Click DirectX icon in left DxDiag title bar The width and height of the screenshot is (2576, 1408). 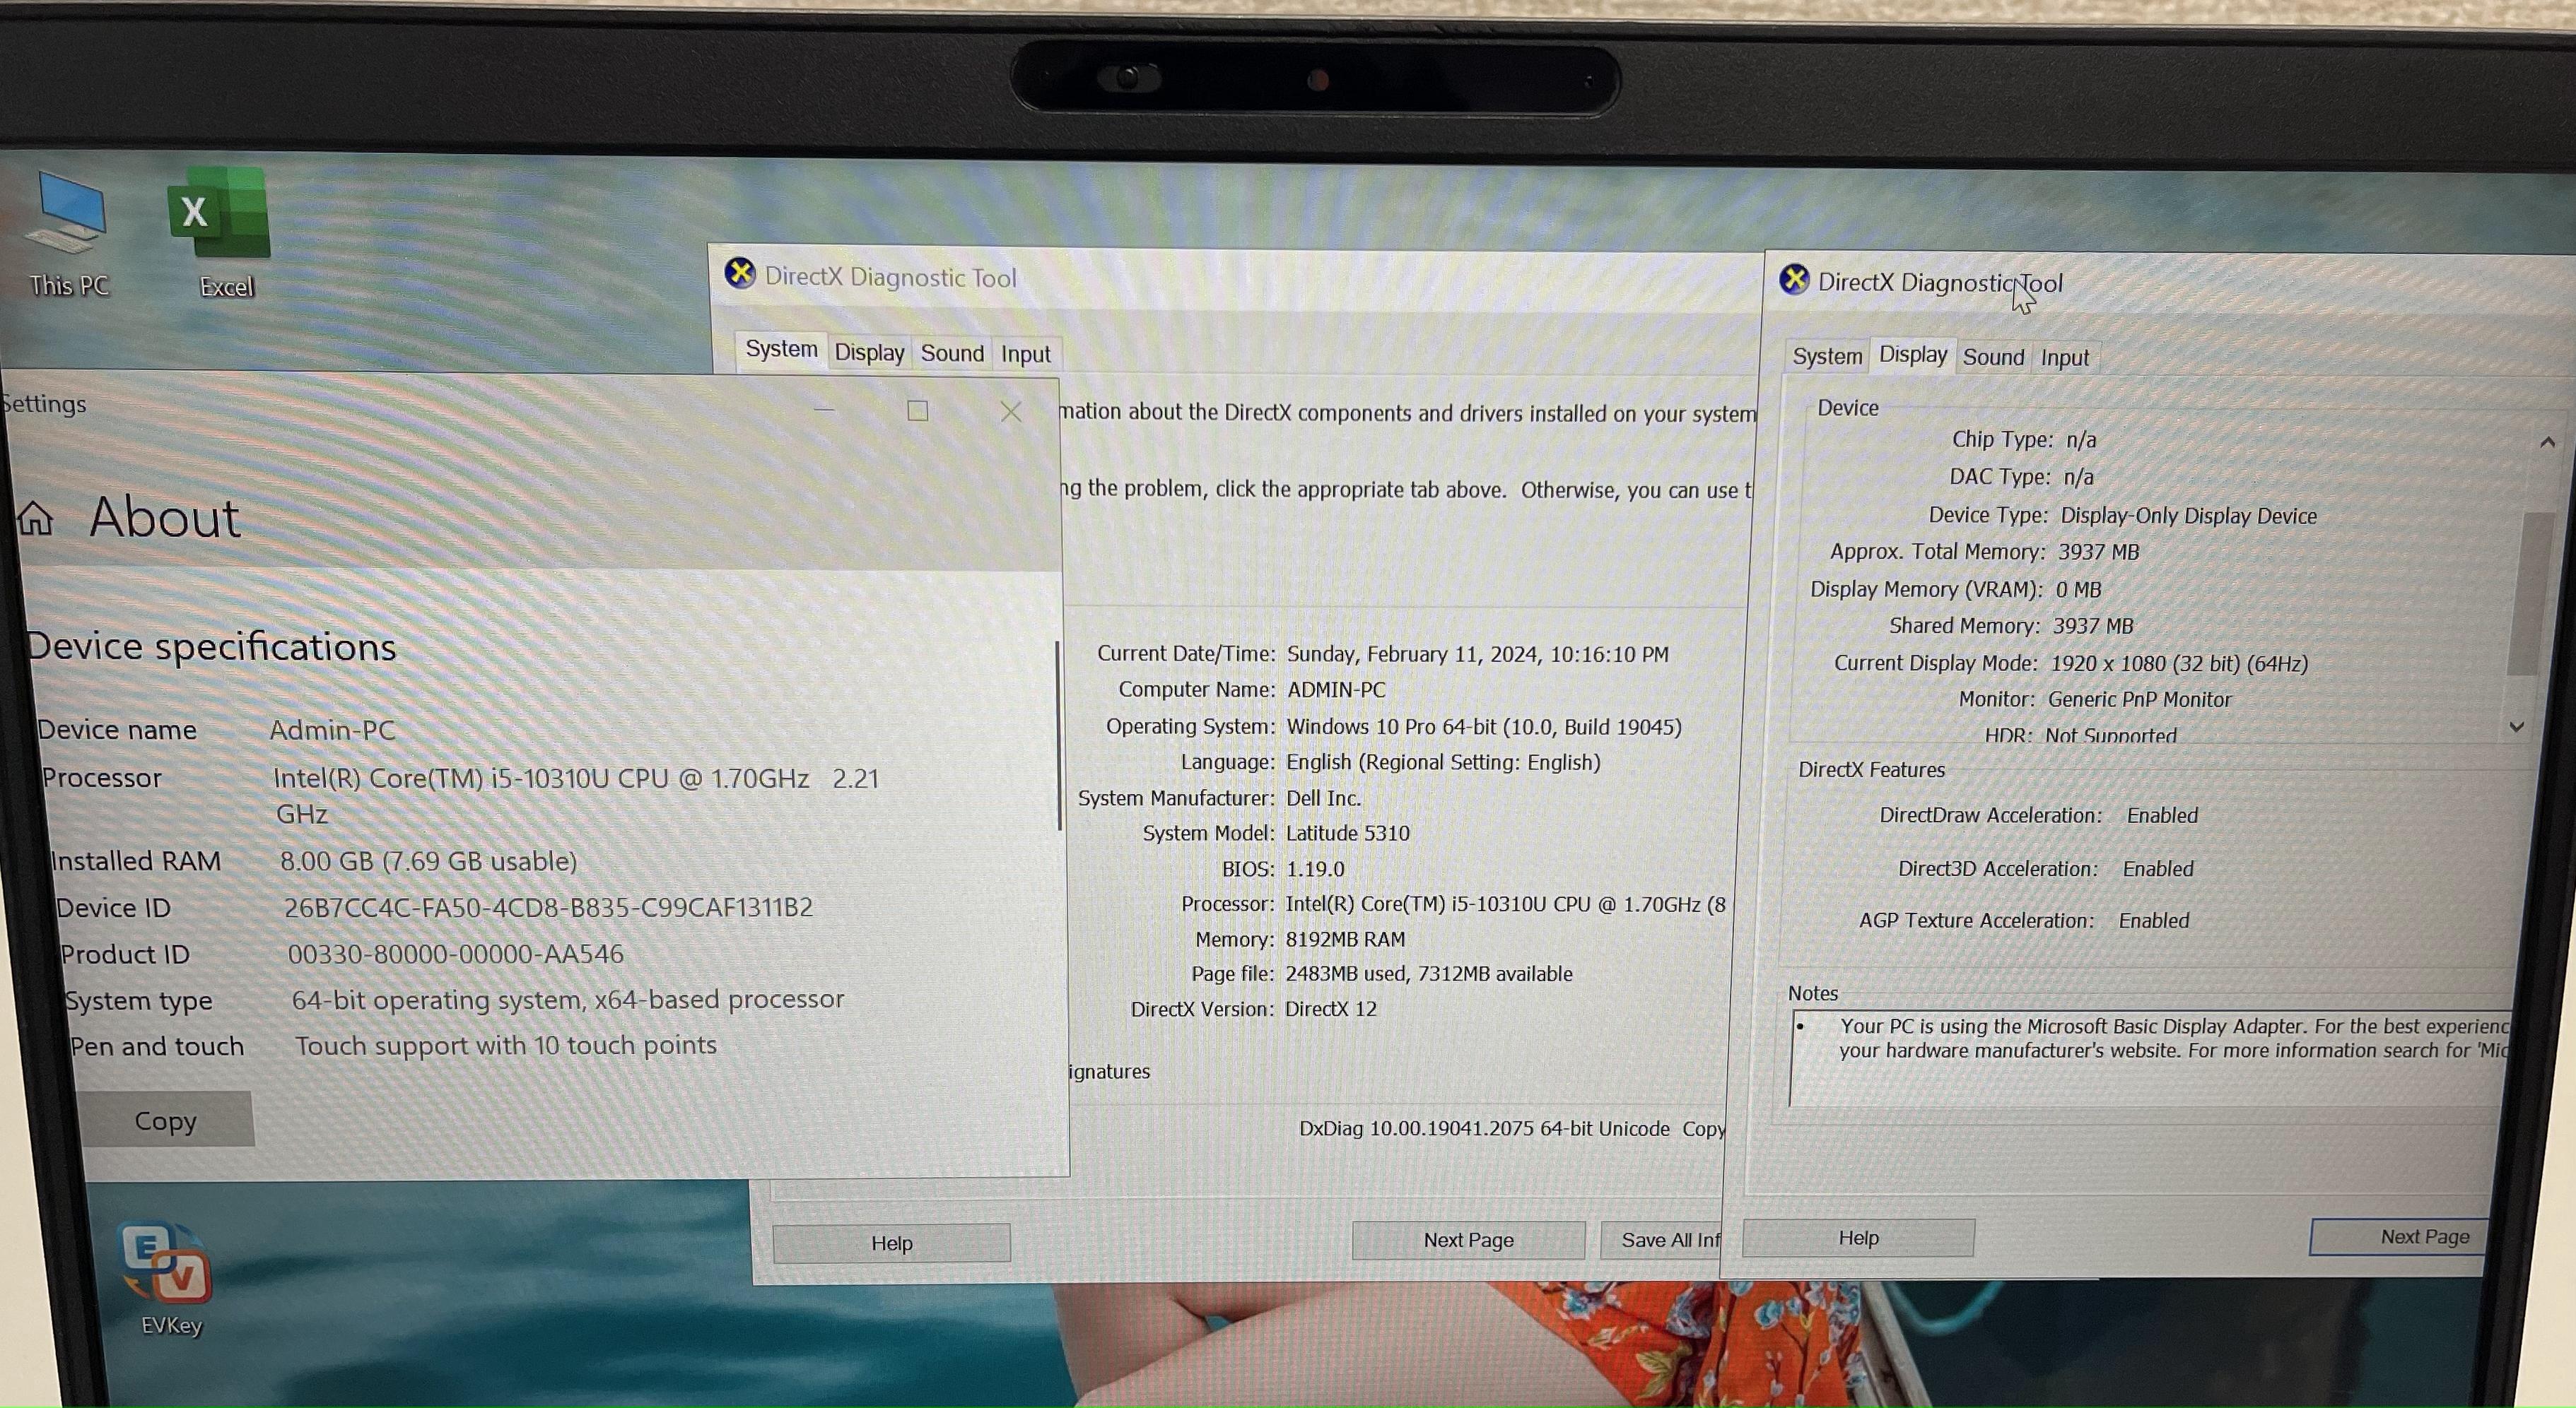(740, 273)
